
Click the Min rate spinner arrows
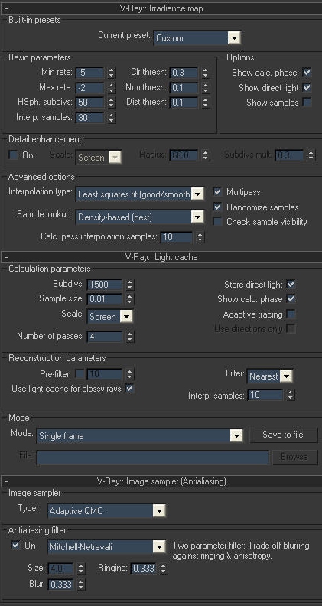(x=112, y=72)
